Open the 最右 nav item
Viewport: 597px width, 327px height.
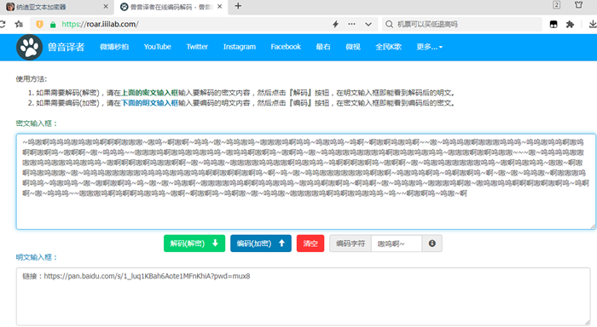click(323, 47)
